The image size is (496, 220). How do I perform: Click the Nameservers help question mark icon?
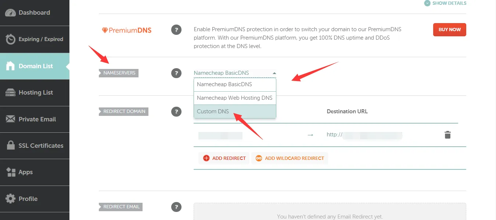tap(176, 73)
